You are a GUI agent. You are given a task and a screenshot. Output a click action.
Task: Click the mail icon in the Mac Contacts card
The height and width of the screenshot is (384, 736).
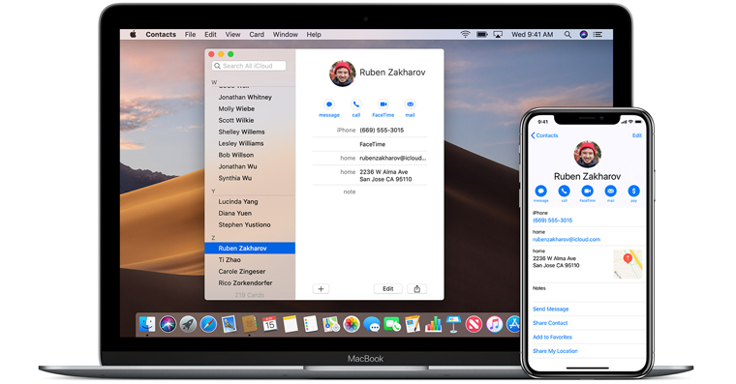(411, 104)
